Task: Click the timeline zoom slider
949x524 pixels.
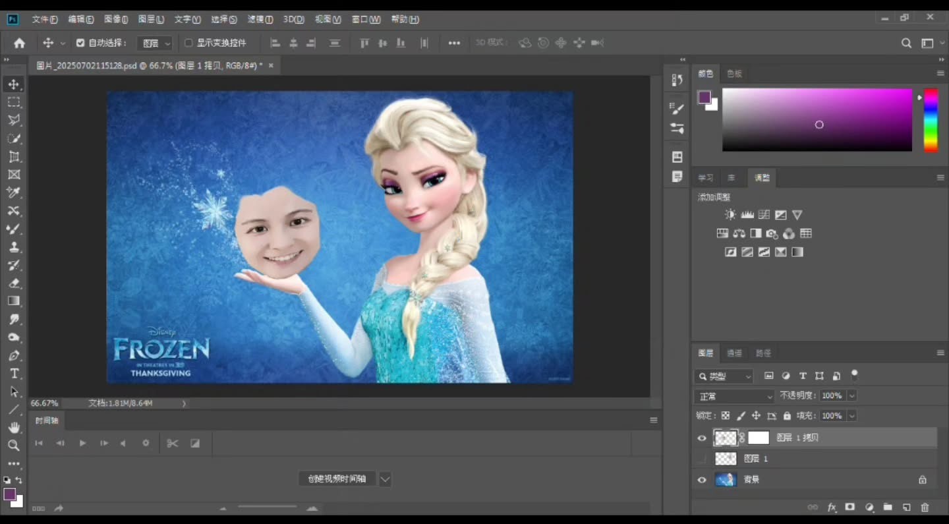Action: pos(268,508)
